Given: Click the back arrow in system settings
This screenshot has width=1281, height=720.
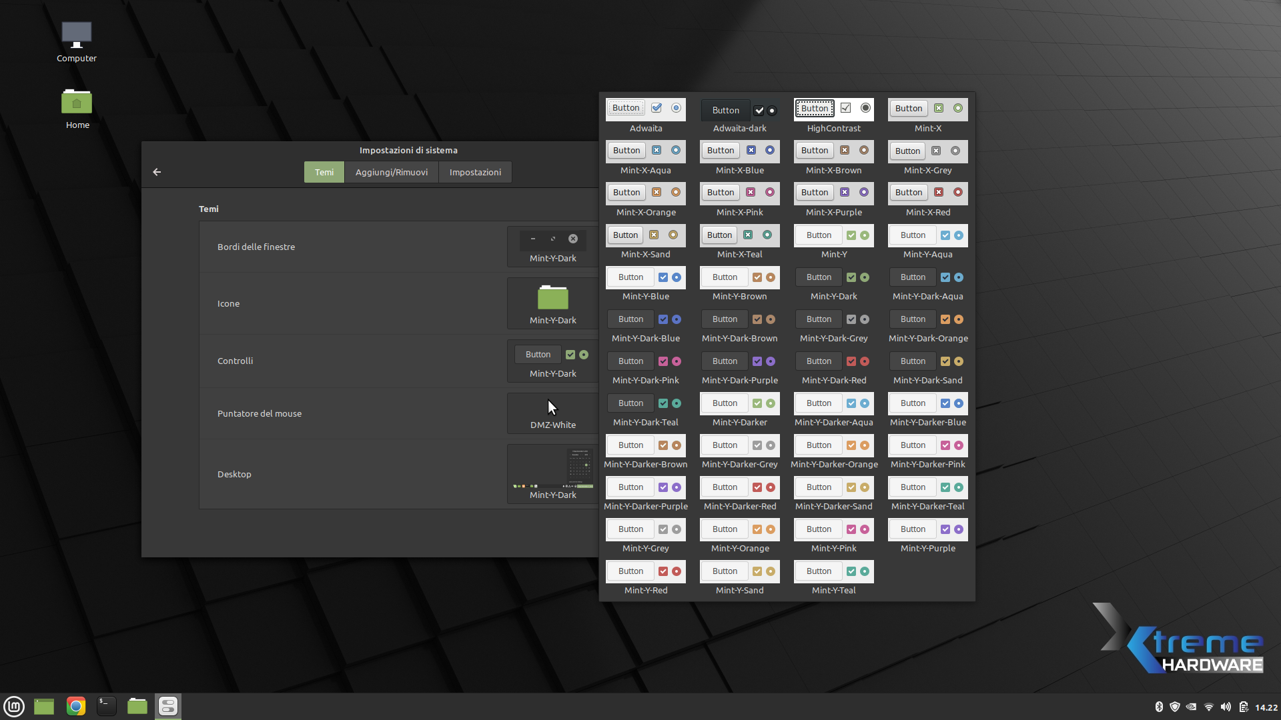Looking at the screenshot, I should click(157, 172).
